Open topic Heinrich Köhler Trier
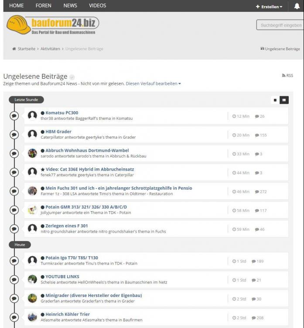 point(68,314)
